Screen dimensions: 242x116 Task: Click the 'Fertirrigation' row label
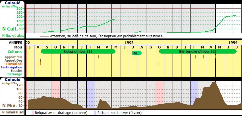pyautogui.click(x=12, y=67)
